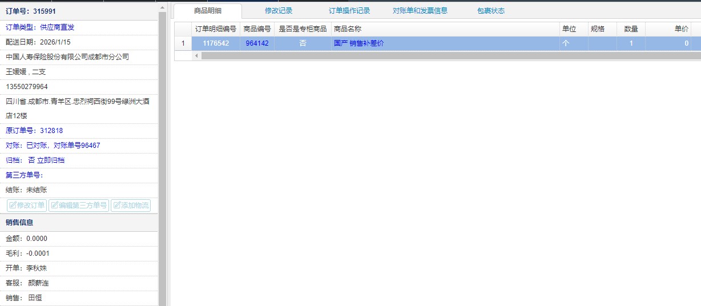Switch to the 修改记录 tab
Image resolution: width=701 pixels, height=306 pixels.
point(279,11)
